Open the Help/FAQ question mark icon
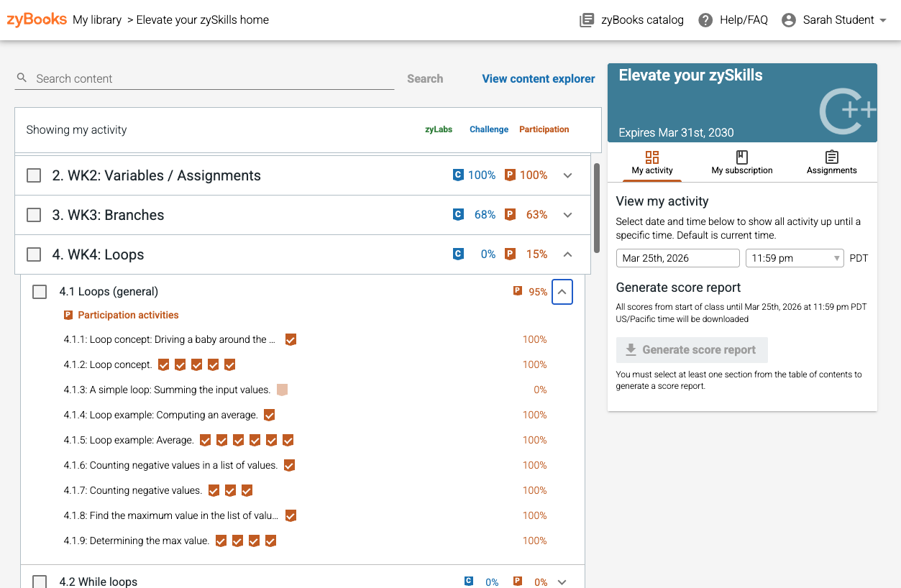 point(705,20)
